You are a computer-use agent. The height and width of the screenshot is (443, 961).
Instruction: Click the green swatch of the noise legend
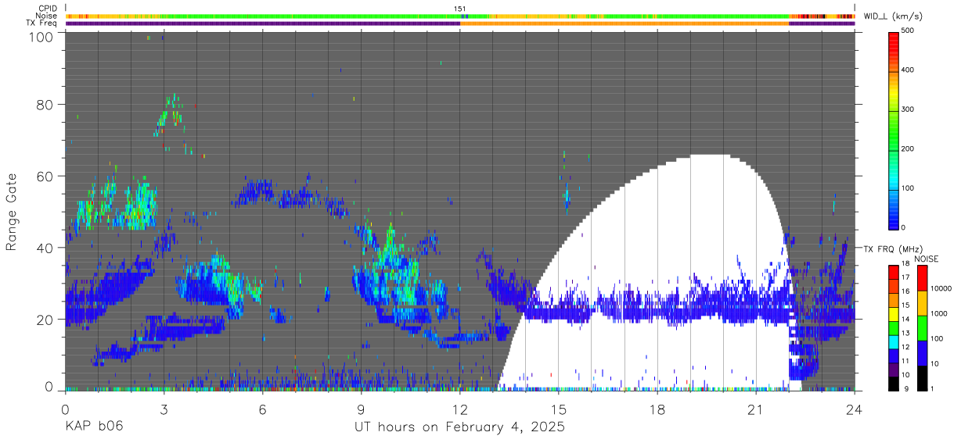[x=922, y=327]
